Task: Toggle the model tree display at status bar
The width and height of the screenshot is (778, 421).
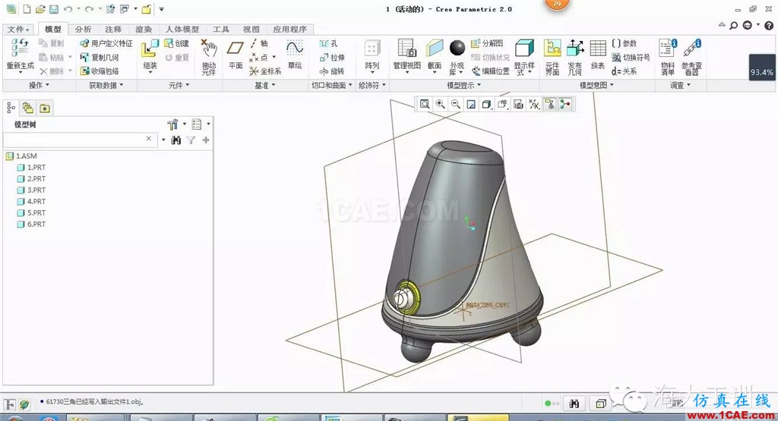Action: coord(10,404)
